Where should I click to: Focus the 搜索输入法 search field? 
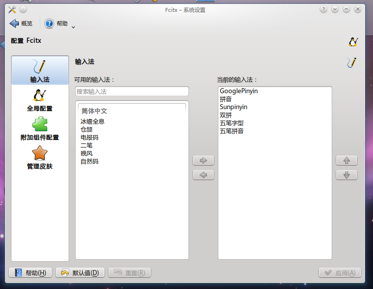point(132,92)
